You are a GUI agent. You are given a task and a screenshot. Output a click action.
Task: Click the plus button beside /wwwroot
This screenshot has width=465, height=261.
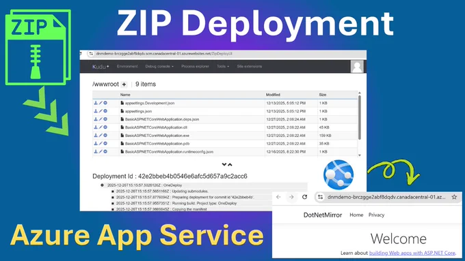tap(124, 85)
